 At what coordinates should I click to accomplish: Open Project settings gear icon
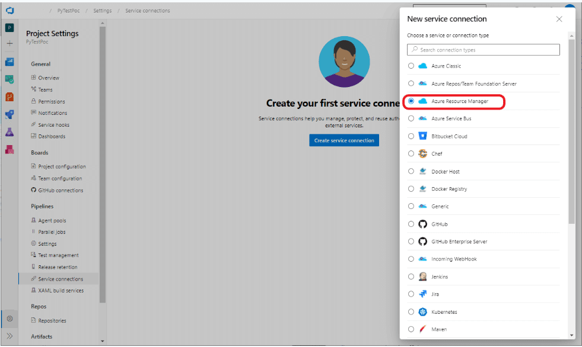click(x=9, y=319)
